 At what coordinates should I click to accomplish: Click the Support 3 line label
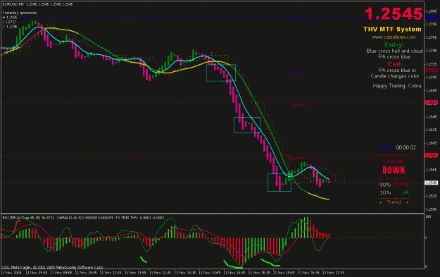tap(298, 158)
